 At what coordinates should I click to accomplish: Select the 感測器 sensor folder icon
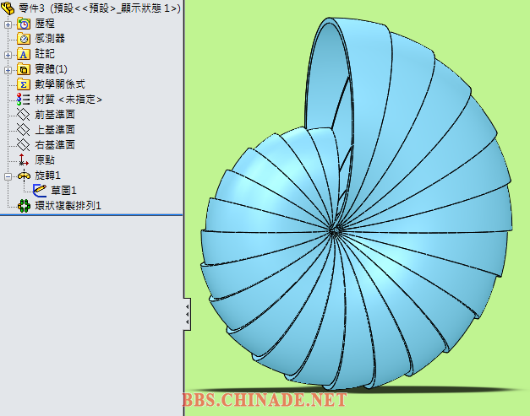24,39
